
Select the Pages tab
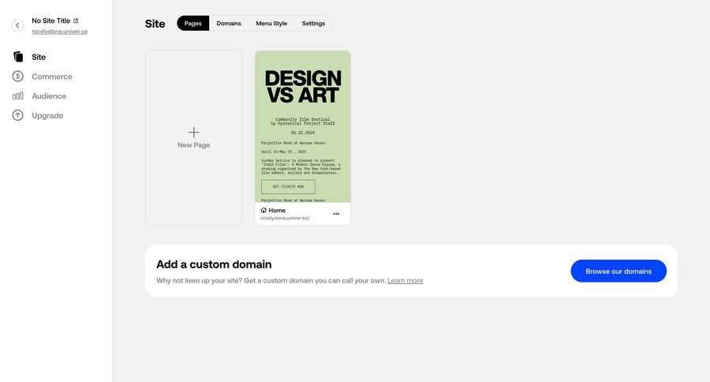click(193, 24)
